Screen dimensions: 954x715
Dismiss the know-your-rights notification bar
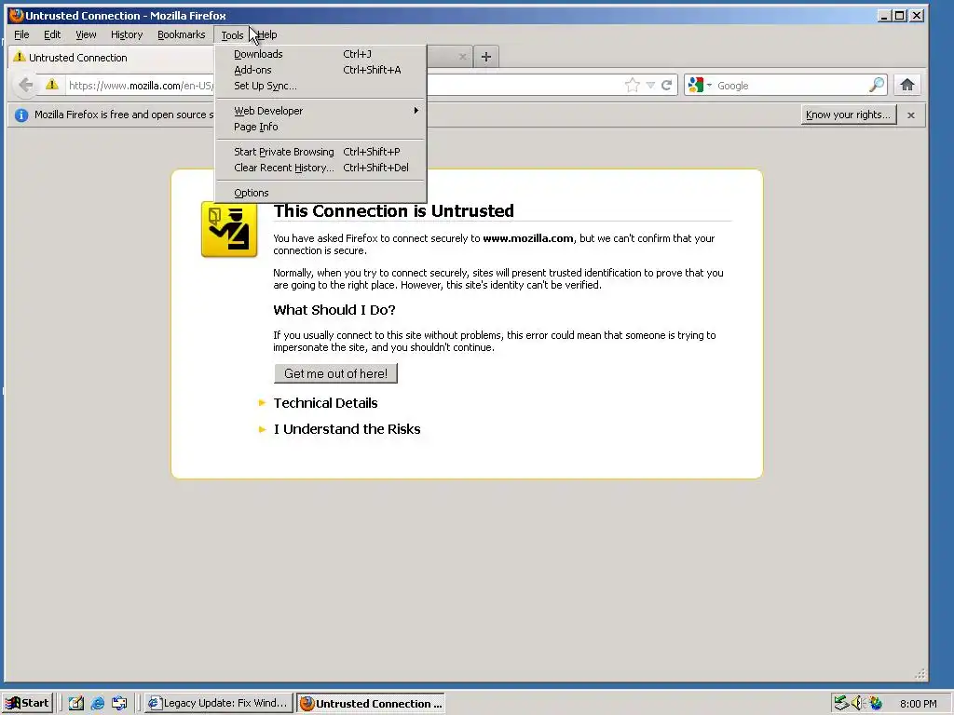(911, 115)
